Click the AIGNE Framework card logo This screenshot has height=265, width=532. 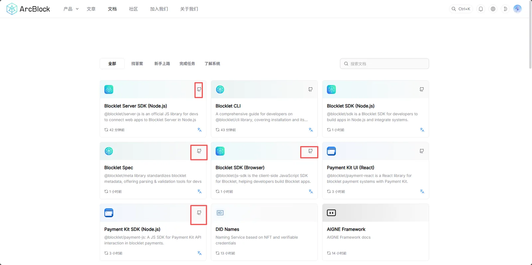click(x=332, y=213)
